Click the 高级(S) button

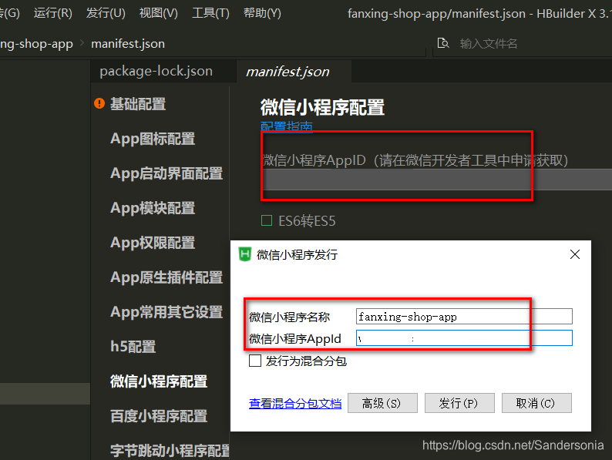382,403
